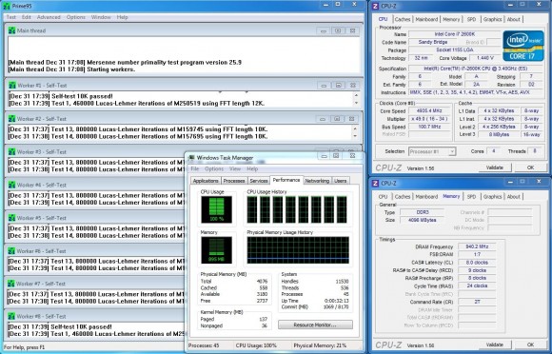This screenshot has width=552, height=354.
Task: Click Worker #2 scrollbar down arrow
Action: click(x=354, y=136)
